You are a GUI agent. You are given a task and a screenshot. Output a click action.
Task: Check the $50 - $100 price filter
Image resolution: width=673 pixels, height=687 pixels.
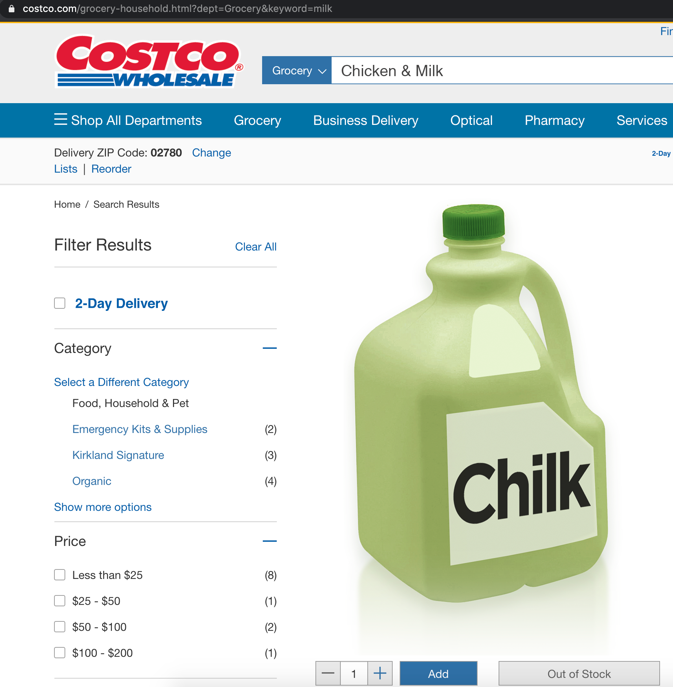[60, 627]
